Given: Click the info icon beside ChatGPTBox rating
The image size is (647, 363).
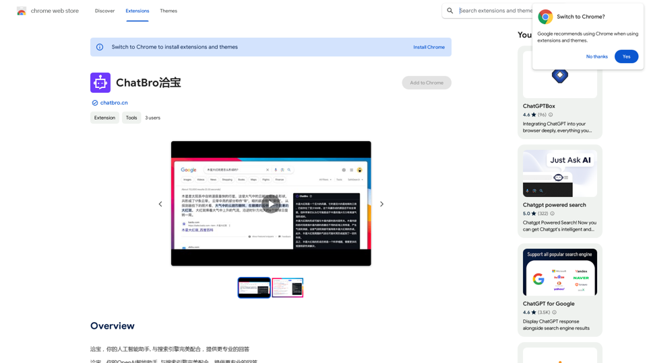Looking at the screenshot, I should tap(551, 115).
